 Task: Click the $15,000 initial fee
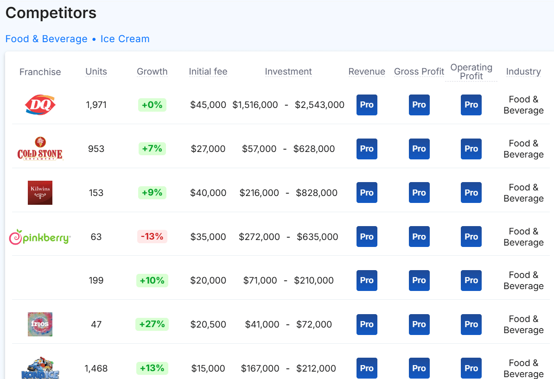[208, 368]
